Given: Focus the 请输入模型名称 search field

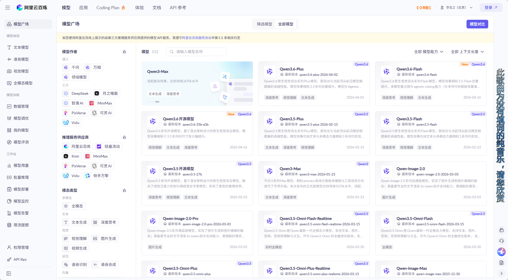Looking at the screenshot, I should point(196,52).
